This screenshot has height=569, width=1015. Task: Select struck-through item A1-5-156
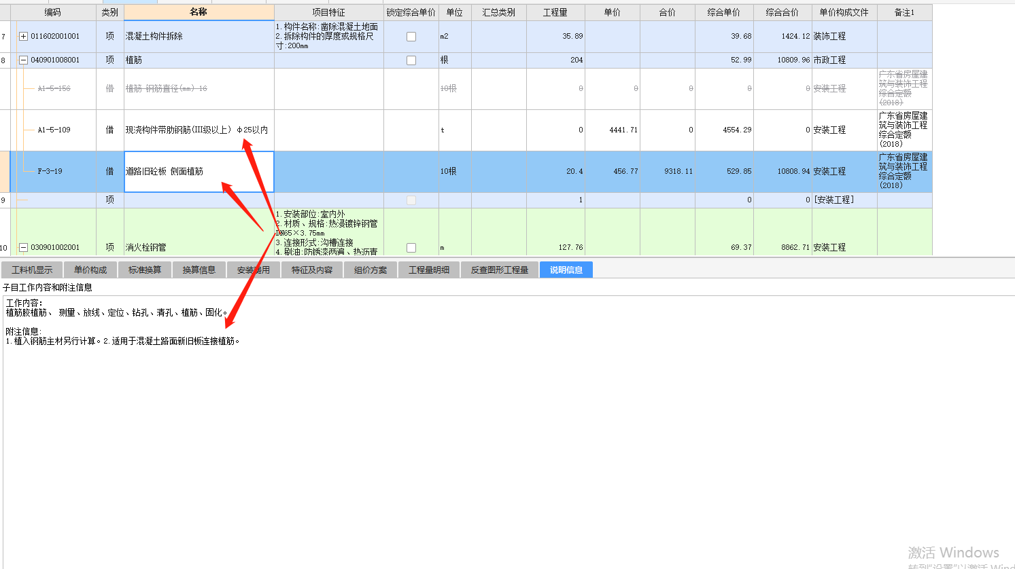pos(54,89)
